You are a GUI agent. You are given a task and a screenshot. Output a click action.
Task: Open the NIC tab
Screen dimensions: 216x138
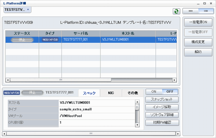111,93
